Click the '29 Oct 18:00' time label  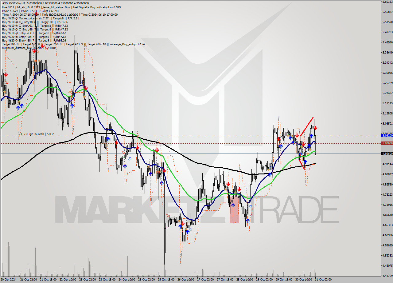pyautogui.click(x=284, y=280)
